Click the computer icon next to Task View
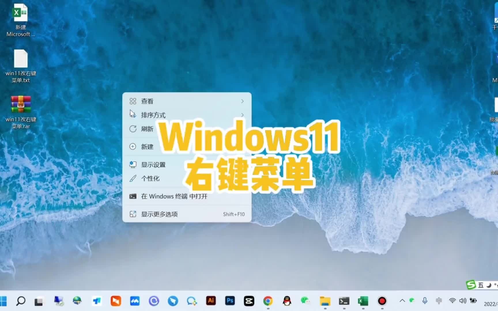Screen dimensions: 498x311 coord(59,301)
